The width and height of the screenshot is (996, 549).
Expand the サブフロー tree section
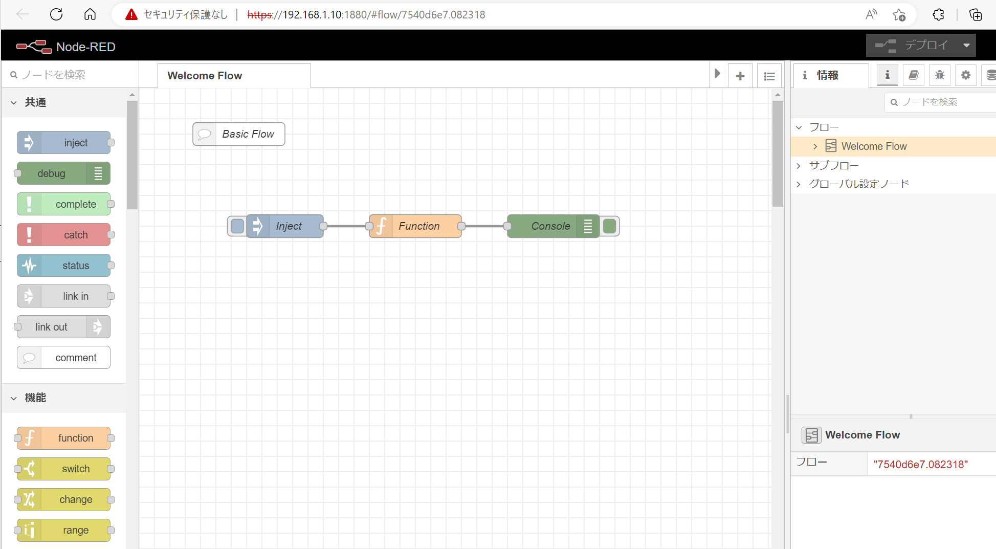pos(799,166)
